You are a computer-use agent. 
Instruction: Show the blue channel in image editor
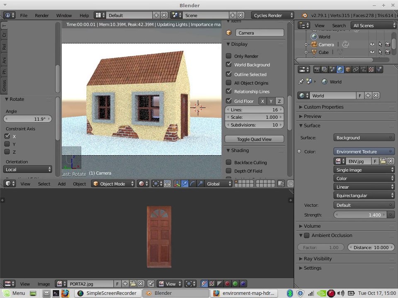[x=243, y=284]
